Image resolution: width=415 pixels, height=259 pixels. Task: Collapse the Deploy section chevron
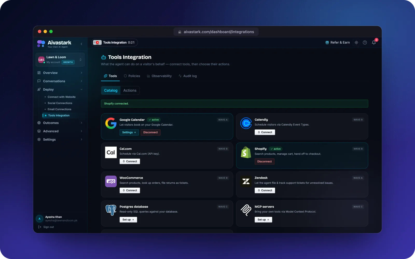click(81, 89)
